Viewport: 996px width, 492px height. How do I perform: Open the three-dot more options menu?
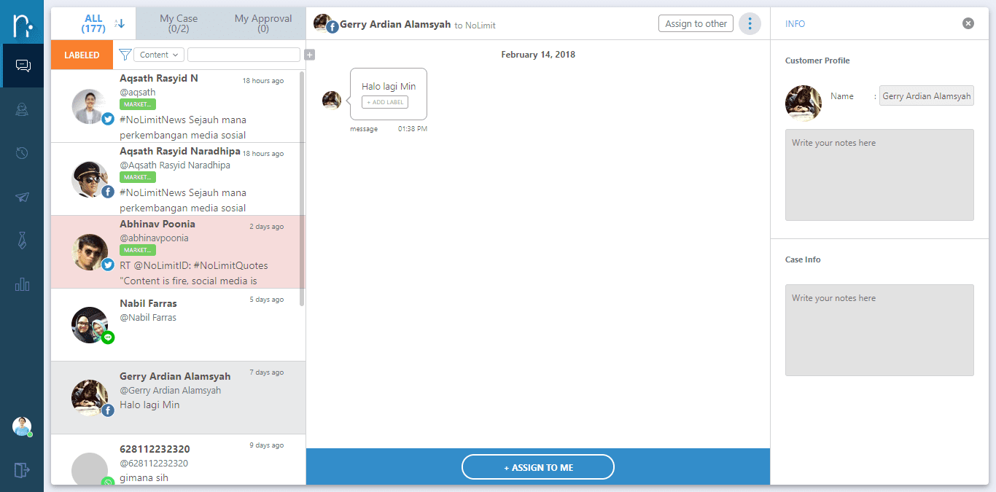click(x=750, y=24)
